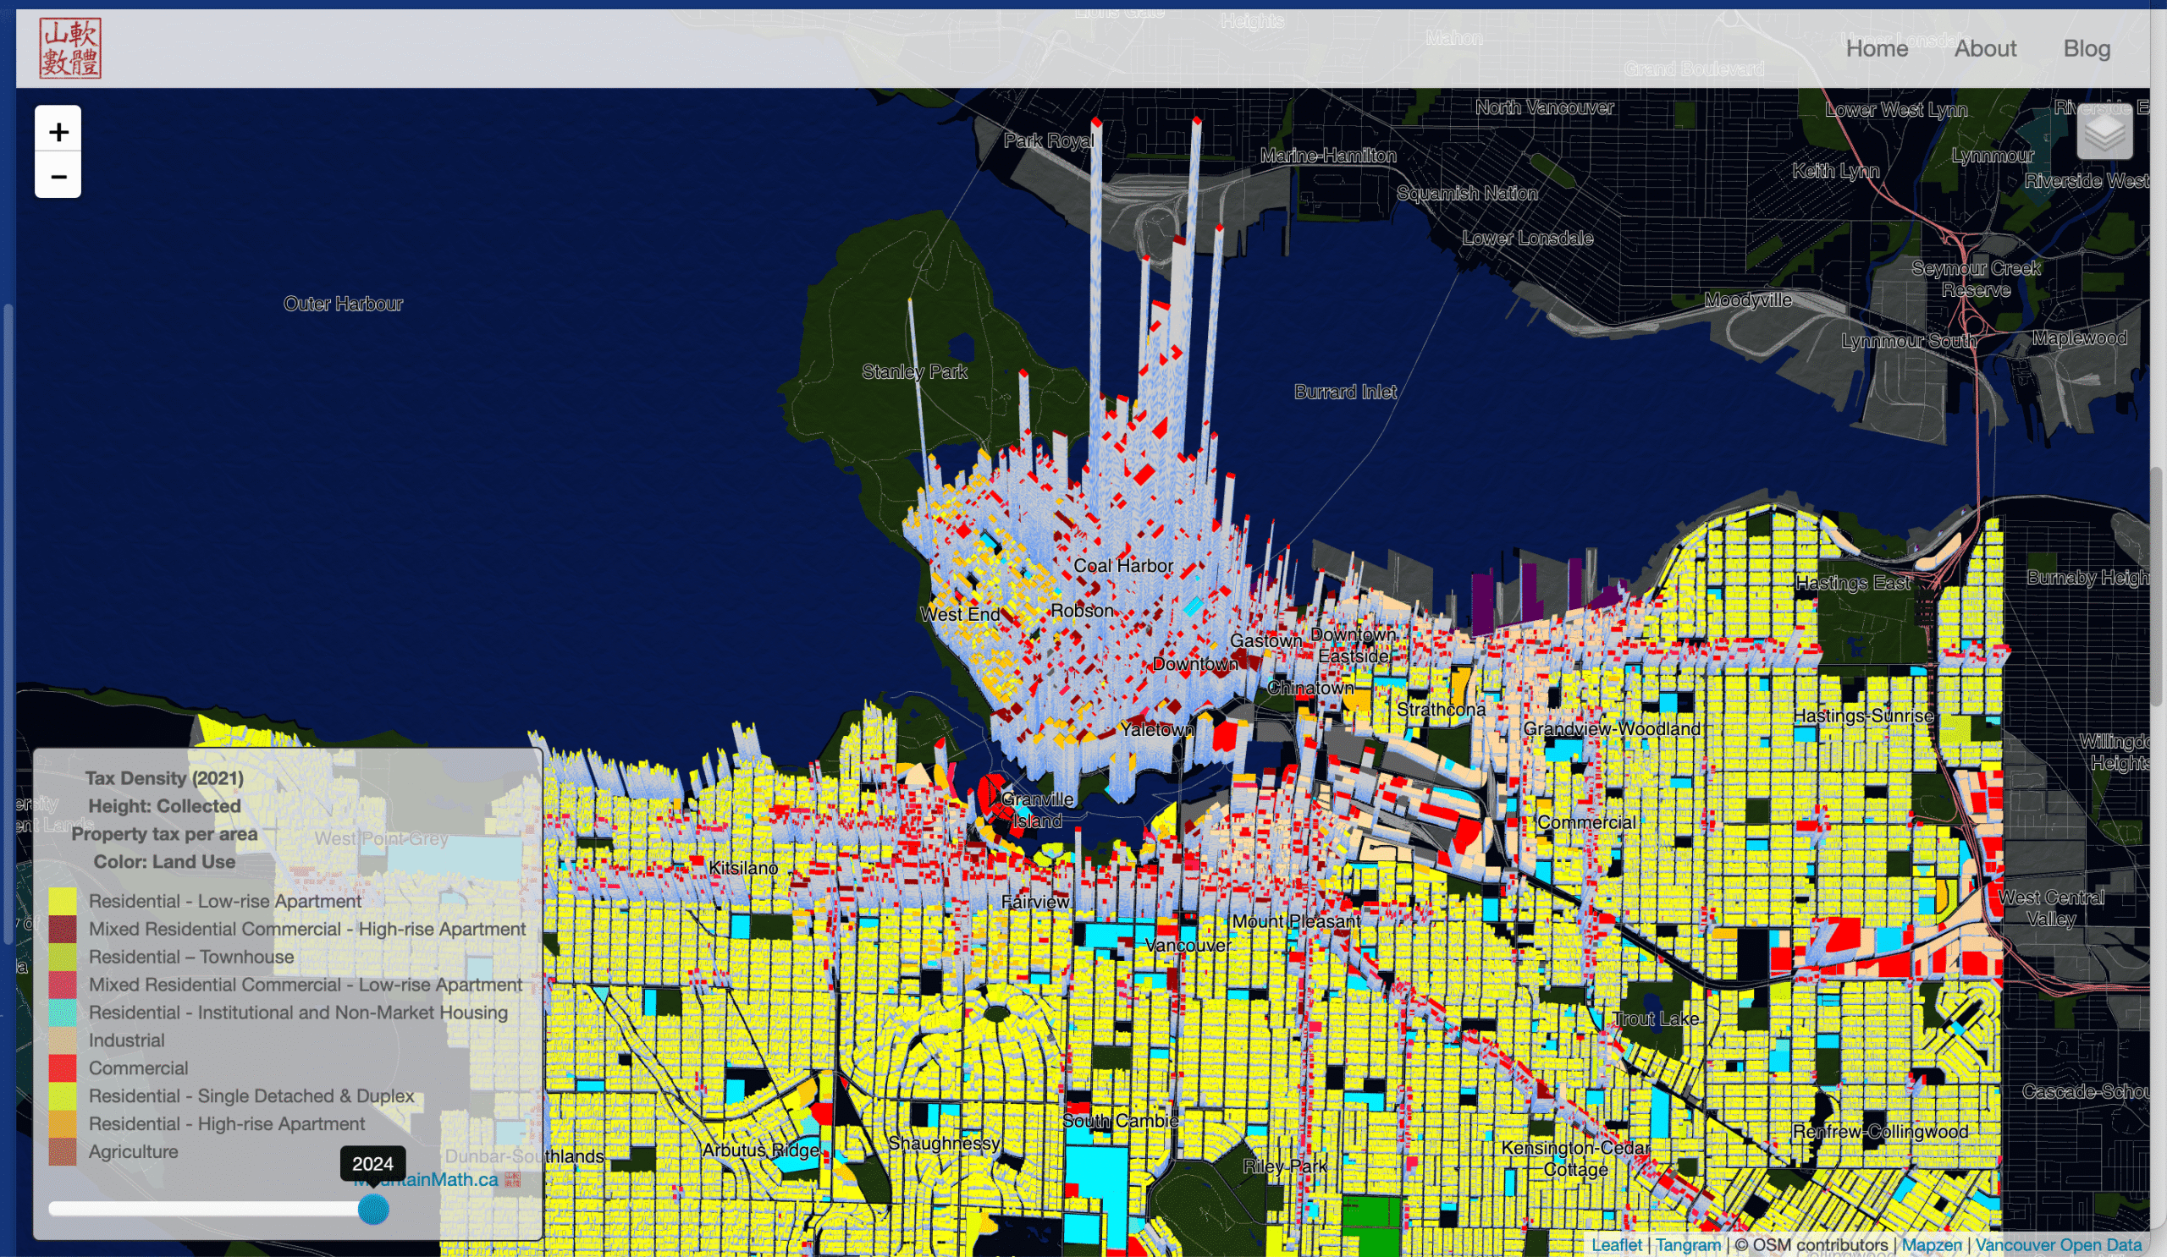Zoom out with the minus button

pyautogui.click(x=58, y=176)
